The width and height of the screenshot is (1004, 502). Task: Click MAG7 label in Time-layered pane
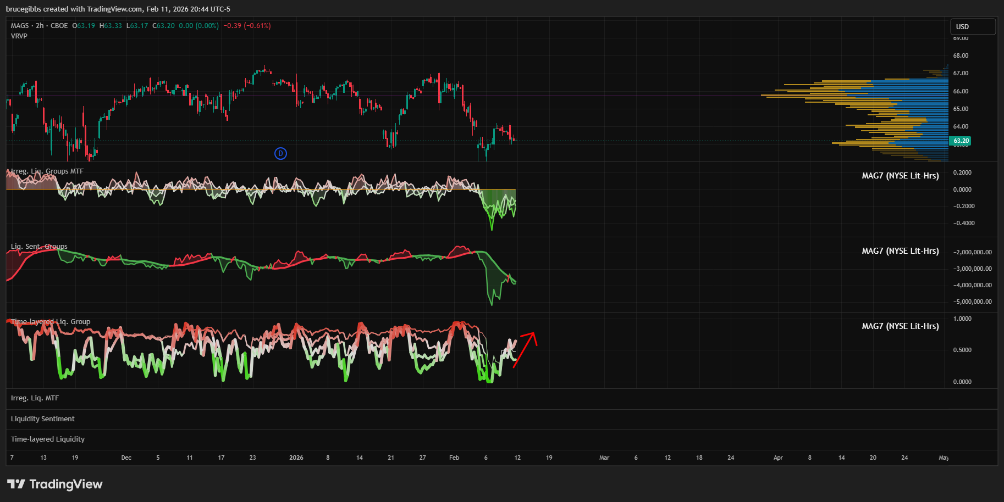pyautogui.click(x=900, y=326)
